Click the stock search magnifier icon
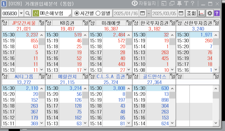This screenshot has height=131, width=225. tap(28, 13)
